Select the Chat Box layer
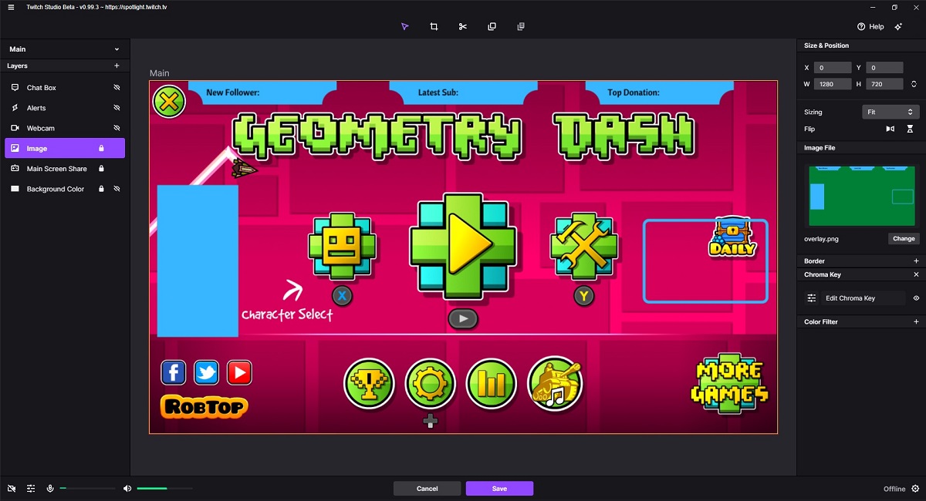This screenshot has width=926, height=501. point(65,88)
